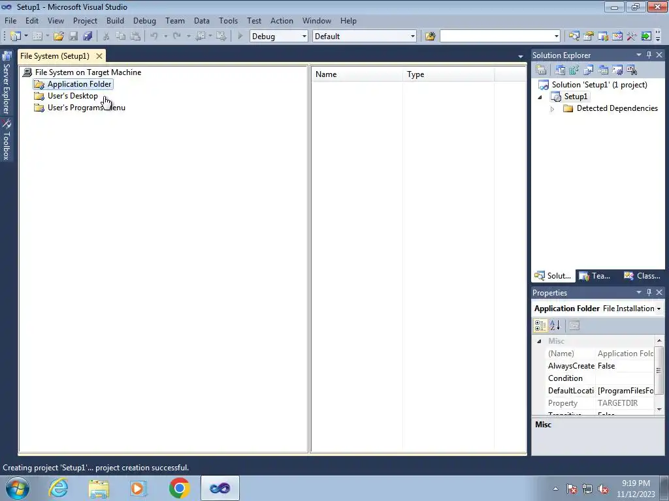Click the Paste toolbar icon
The width and height of the screenshot is (669, 501).
[x=135, y=37]
